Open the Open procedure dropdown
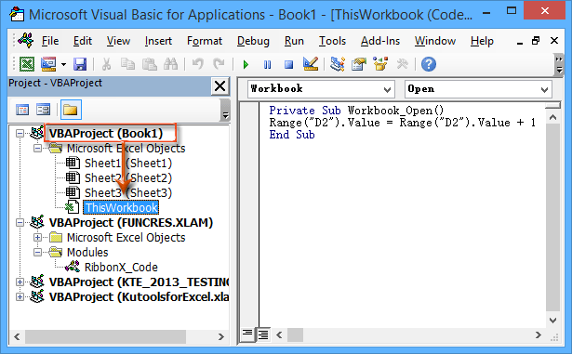The width and height of the screenshot is (572, 354). pos(478,89)
